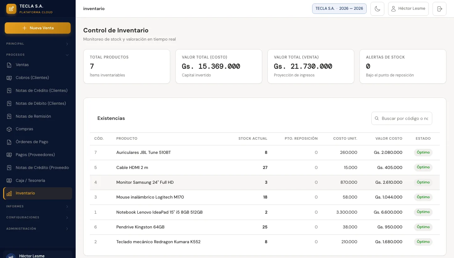Go to Órdenes de Pago
Screen dimensions: 454x258
click(38, 142)
